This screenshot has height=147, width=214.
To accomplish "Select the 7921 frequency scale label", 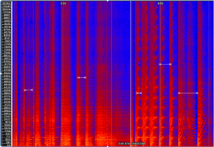I will pos(6,41).
